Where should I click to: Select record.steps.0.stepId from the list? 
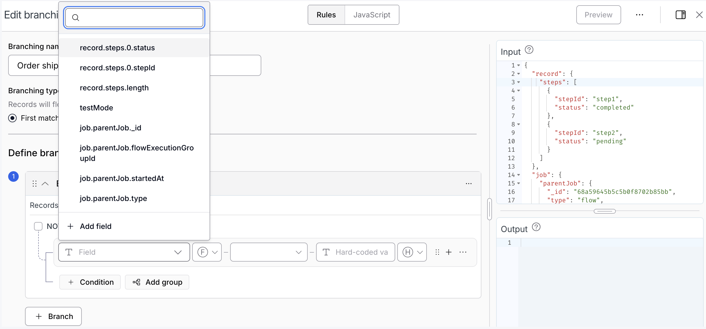(134, 68)
